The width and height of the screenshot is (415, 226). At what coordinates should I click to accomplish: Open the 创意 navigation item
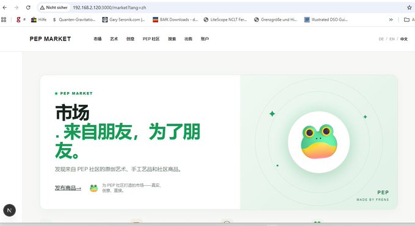click(x=130, y=39)
